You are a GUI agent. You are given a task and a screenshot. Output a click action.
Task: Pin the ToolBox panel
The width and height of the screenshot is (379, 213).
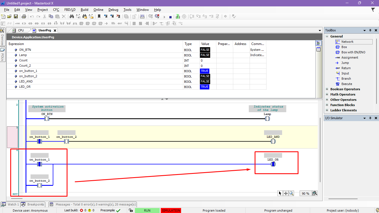370,30
